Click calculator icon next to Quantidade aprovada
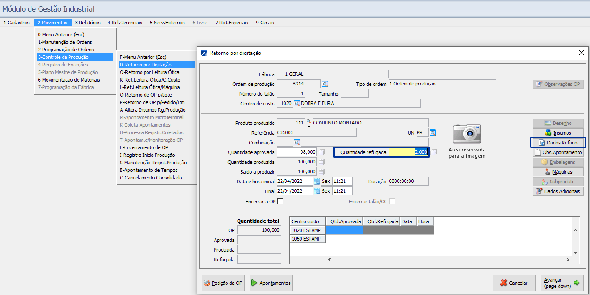This screenshot has width=590, height=295. (x=322, y=152)
